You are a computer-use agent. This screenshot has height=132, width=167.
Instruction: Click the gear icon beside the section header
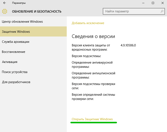4,12
